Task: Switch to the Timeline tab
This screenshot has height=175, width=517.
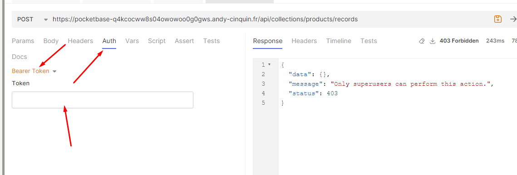Action: pos(339,41)
